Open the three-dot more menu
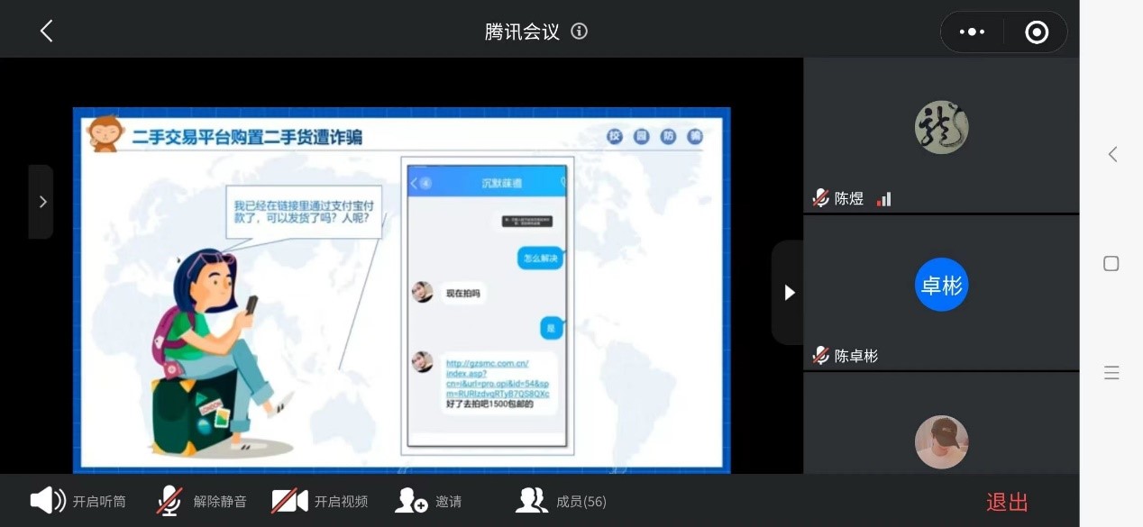The height and width of the screenshot is (527, 1143). pyautogui.click(x=972, y=32)
